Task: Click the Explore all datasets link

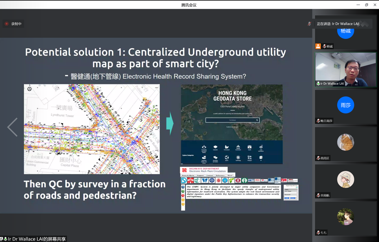Action: pos(232,127)
